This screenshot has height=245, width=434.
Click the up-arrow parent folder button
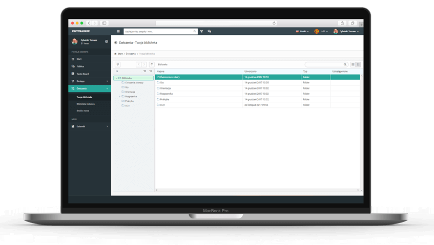152,64
